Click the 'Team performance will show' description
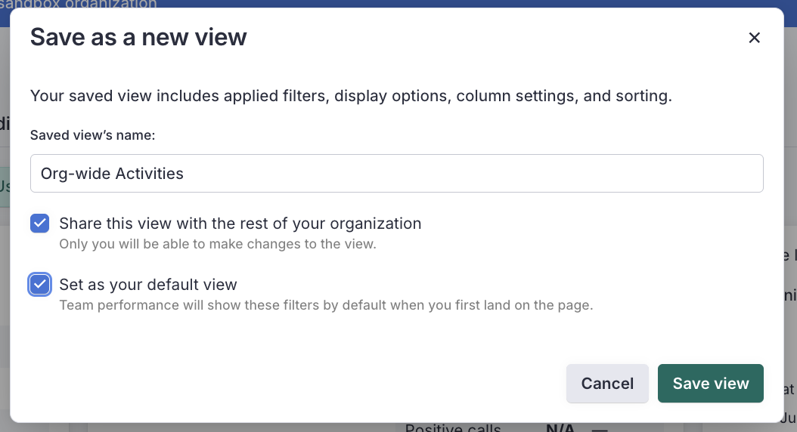Image resolution: width=797 pixels, height=432 pixels. click(326, 305)
